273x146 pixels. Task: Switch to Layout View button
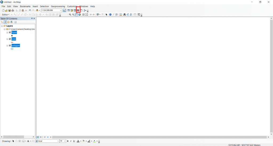[x=41, y=137]
